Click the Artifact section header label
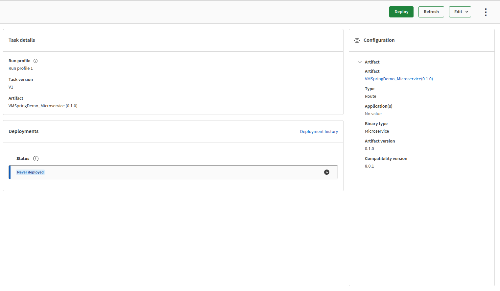The width and height of the screenshot is (500, 291). tap(372, 62)
